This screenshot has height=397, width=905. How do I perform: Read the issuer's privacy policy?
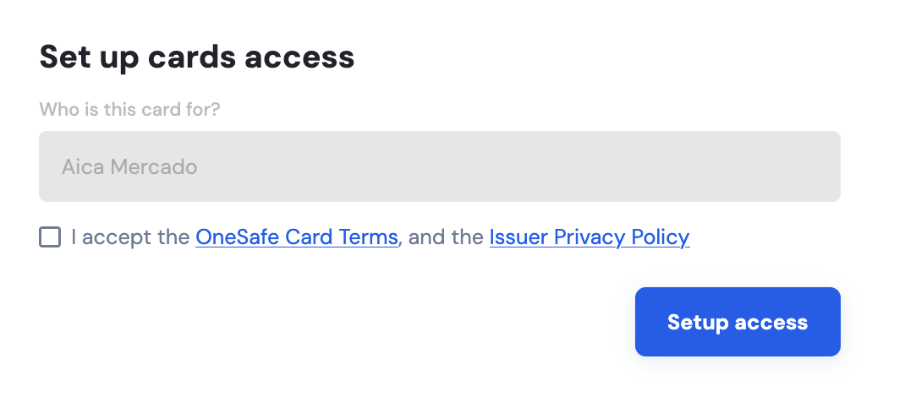pyautogui.click(x=590, y=237)
